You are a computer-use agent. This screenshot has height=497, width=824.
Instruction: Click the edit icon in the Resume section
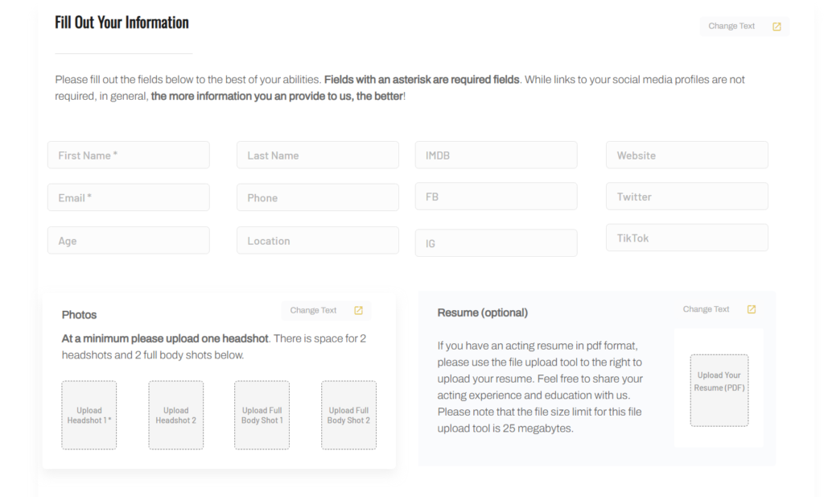coord(752,309)
